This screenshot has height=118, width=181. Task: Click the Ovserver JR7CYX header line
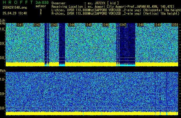point(85,3)
